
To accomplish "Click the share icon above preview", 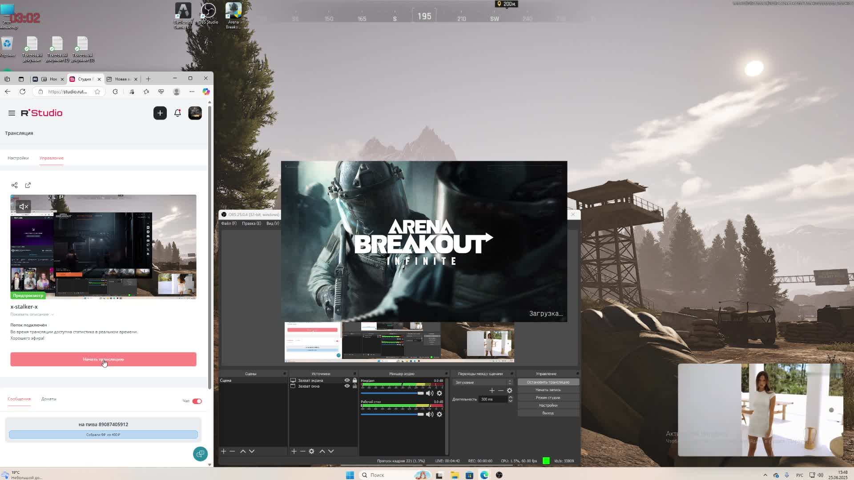I will tap(15, 185).
